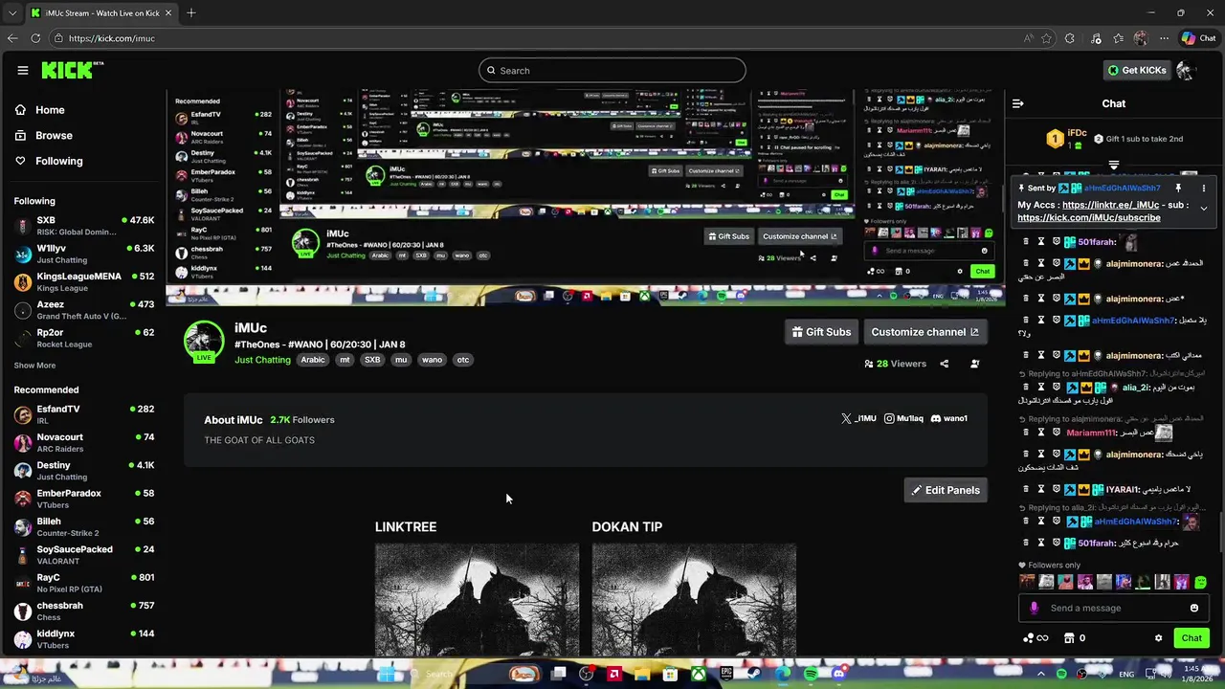Viewport: 1225px width, 689px height.
Task: Go to Home in sidebar
Action: click(x=39, y=110)
